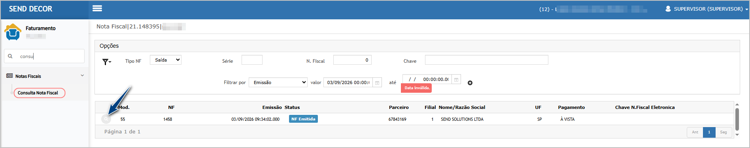Click the Status column header

click(x=292, y=107)
